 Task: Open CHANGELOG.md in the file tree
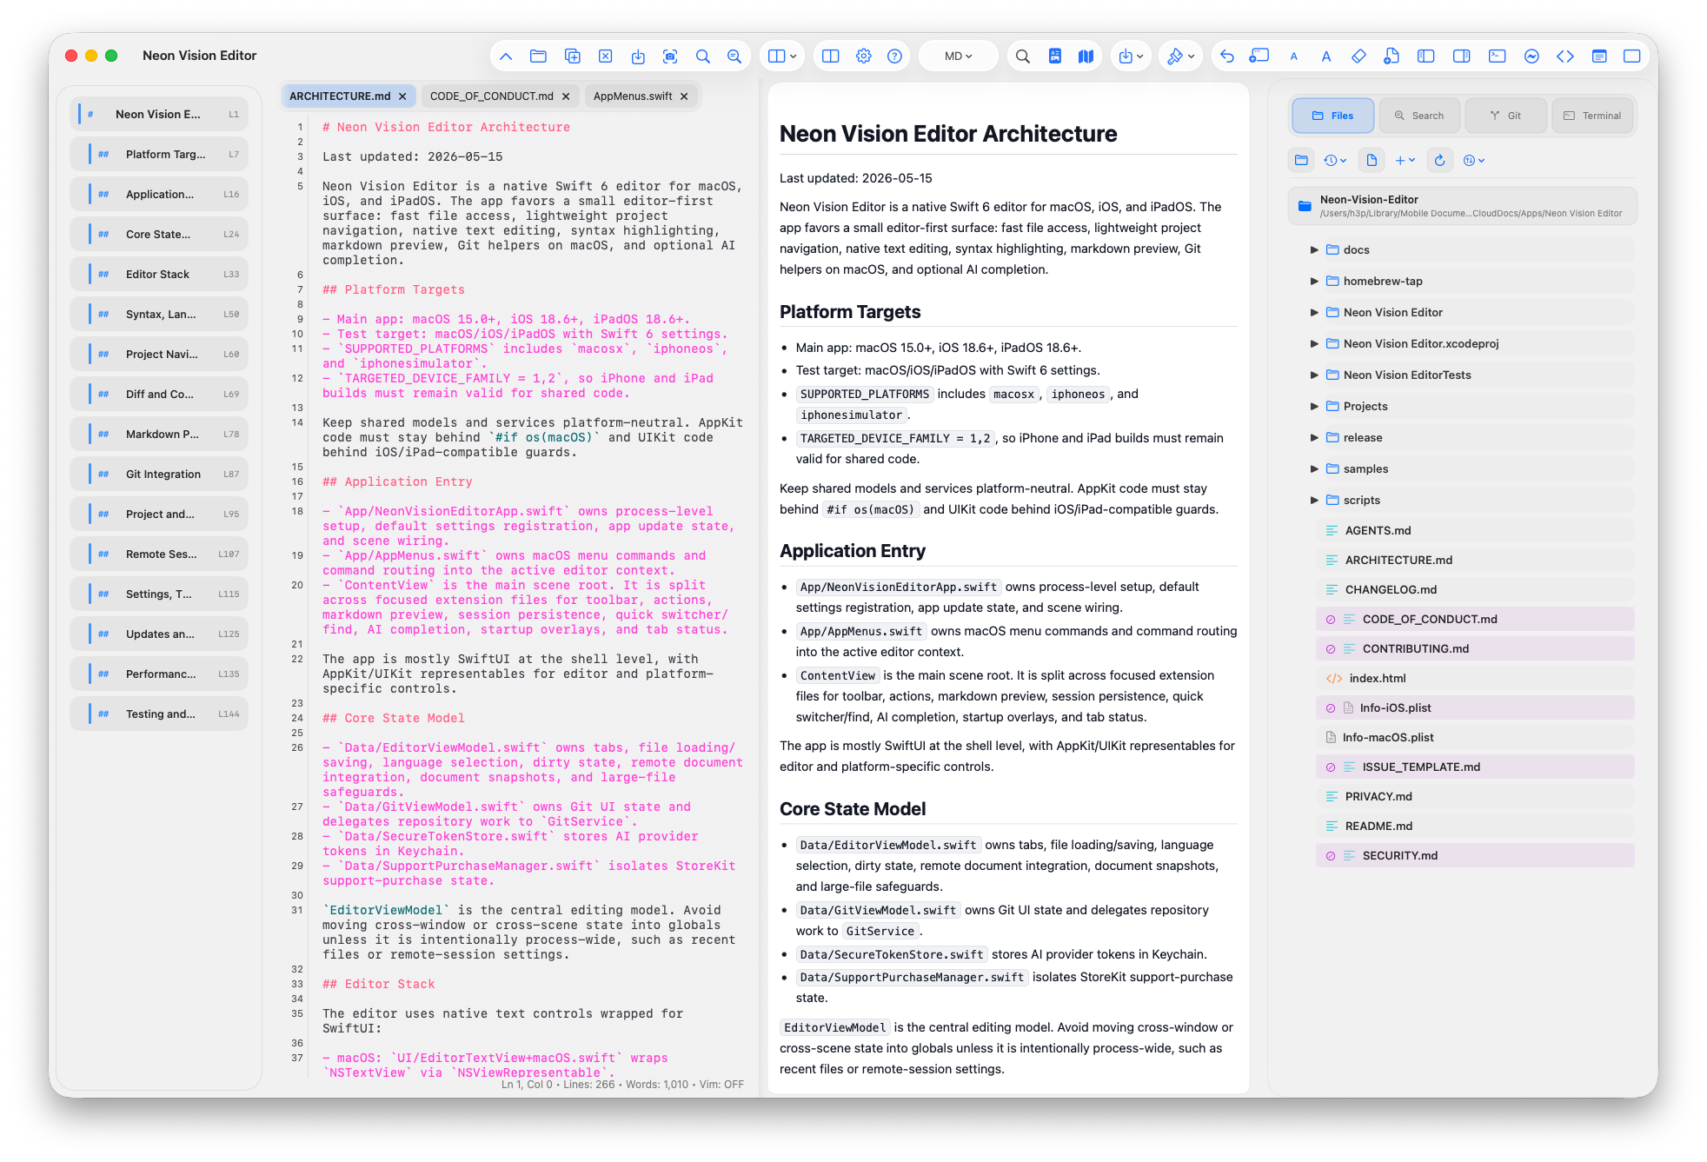click(x=1475, y=589)
